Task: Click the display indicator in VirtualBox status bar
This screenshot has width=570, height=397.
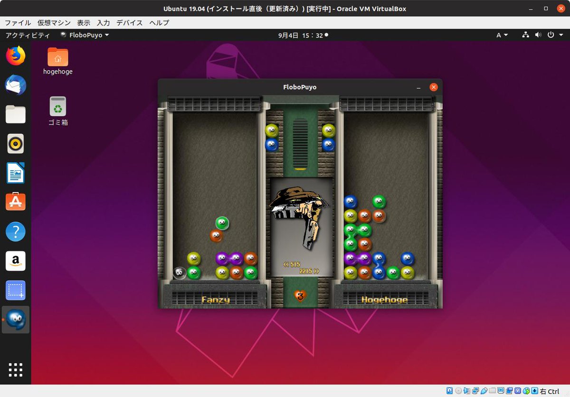Action: tap(501, 391)
